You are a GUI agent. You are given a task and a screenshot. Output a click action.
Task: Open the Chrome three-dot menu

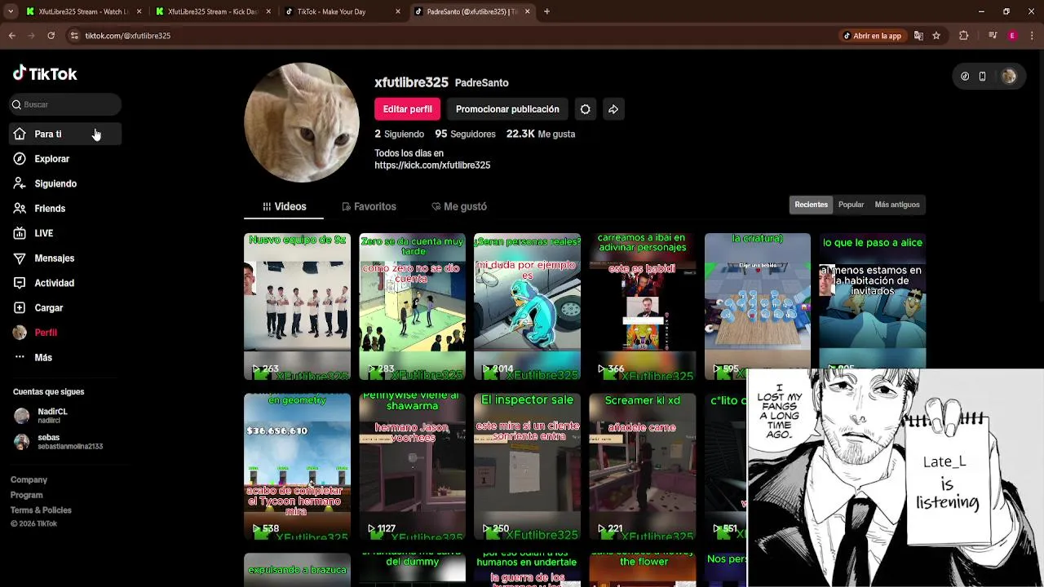point(1033,36)
